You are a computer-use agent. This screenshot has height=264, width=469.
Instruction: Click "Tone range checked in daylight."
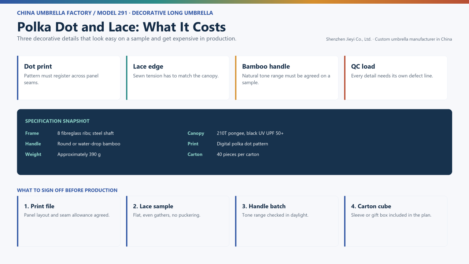pos(275,215)
